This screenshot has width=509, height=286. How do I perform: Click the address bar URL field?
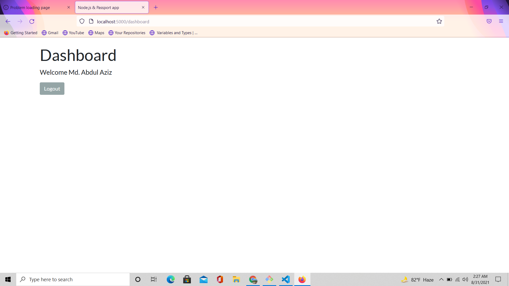pyautogui.click(x=239, y=21)
